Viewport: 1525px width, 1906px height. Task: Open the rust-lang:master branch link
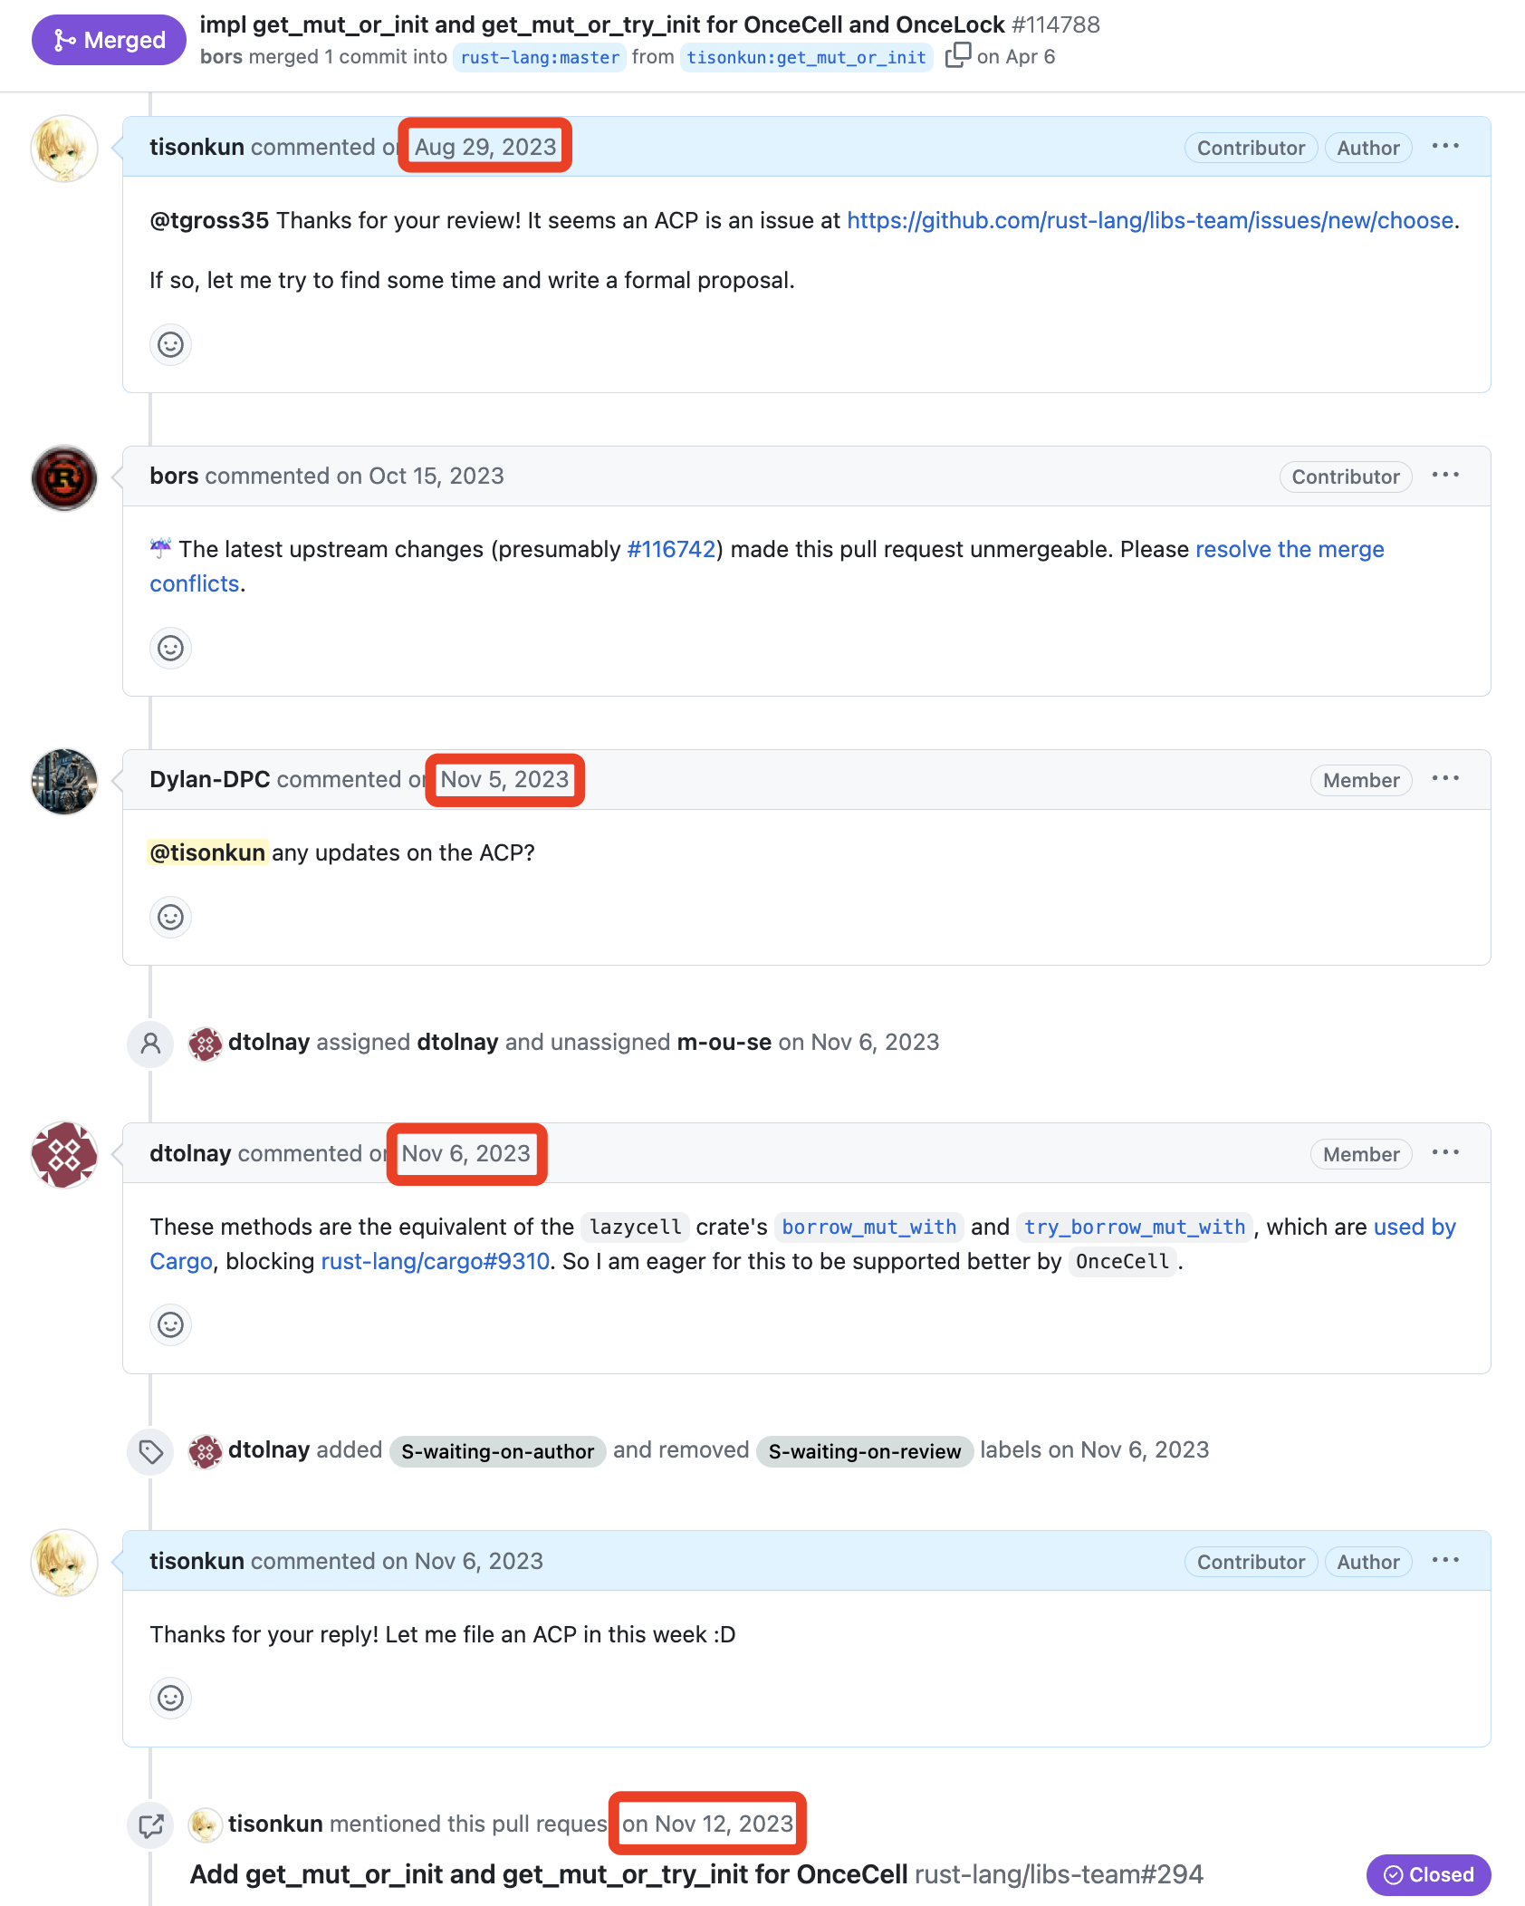pyautogui.click(x=540, y=57)
